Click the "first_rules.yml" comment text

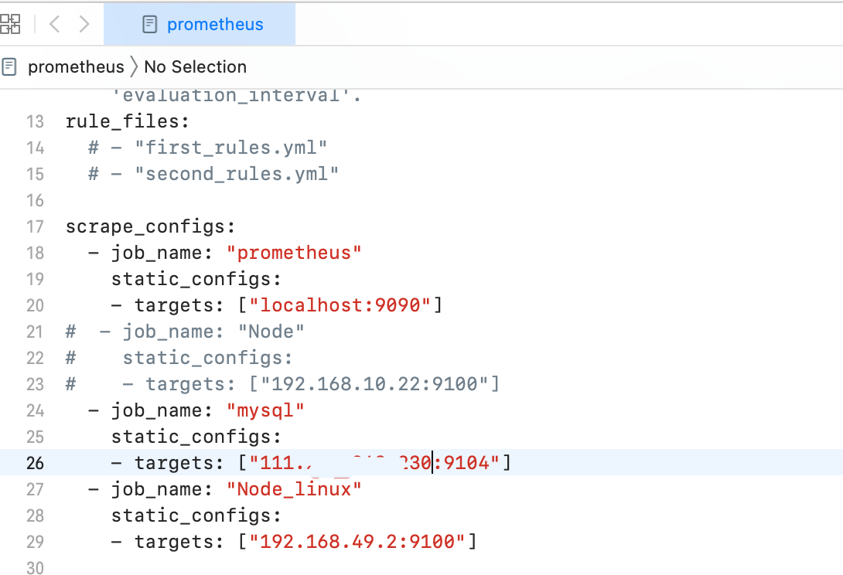230,148
